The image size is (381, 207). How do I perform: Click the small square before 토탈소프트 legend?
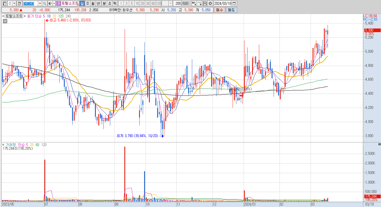pos(3,16)
